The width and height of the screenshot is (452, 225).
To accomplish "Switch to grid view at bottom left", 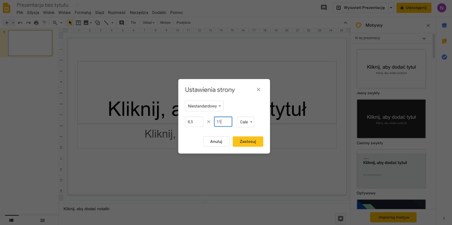I will coord(42,220).
